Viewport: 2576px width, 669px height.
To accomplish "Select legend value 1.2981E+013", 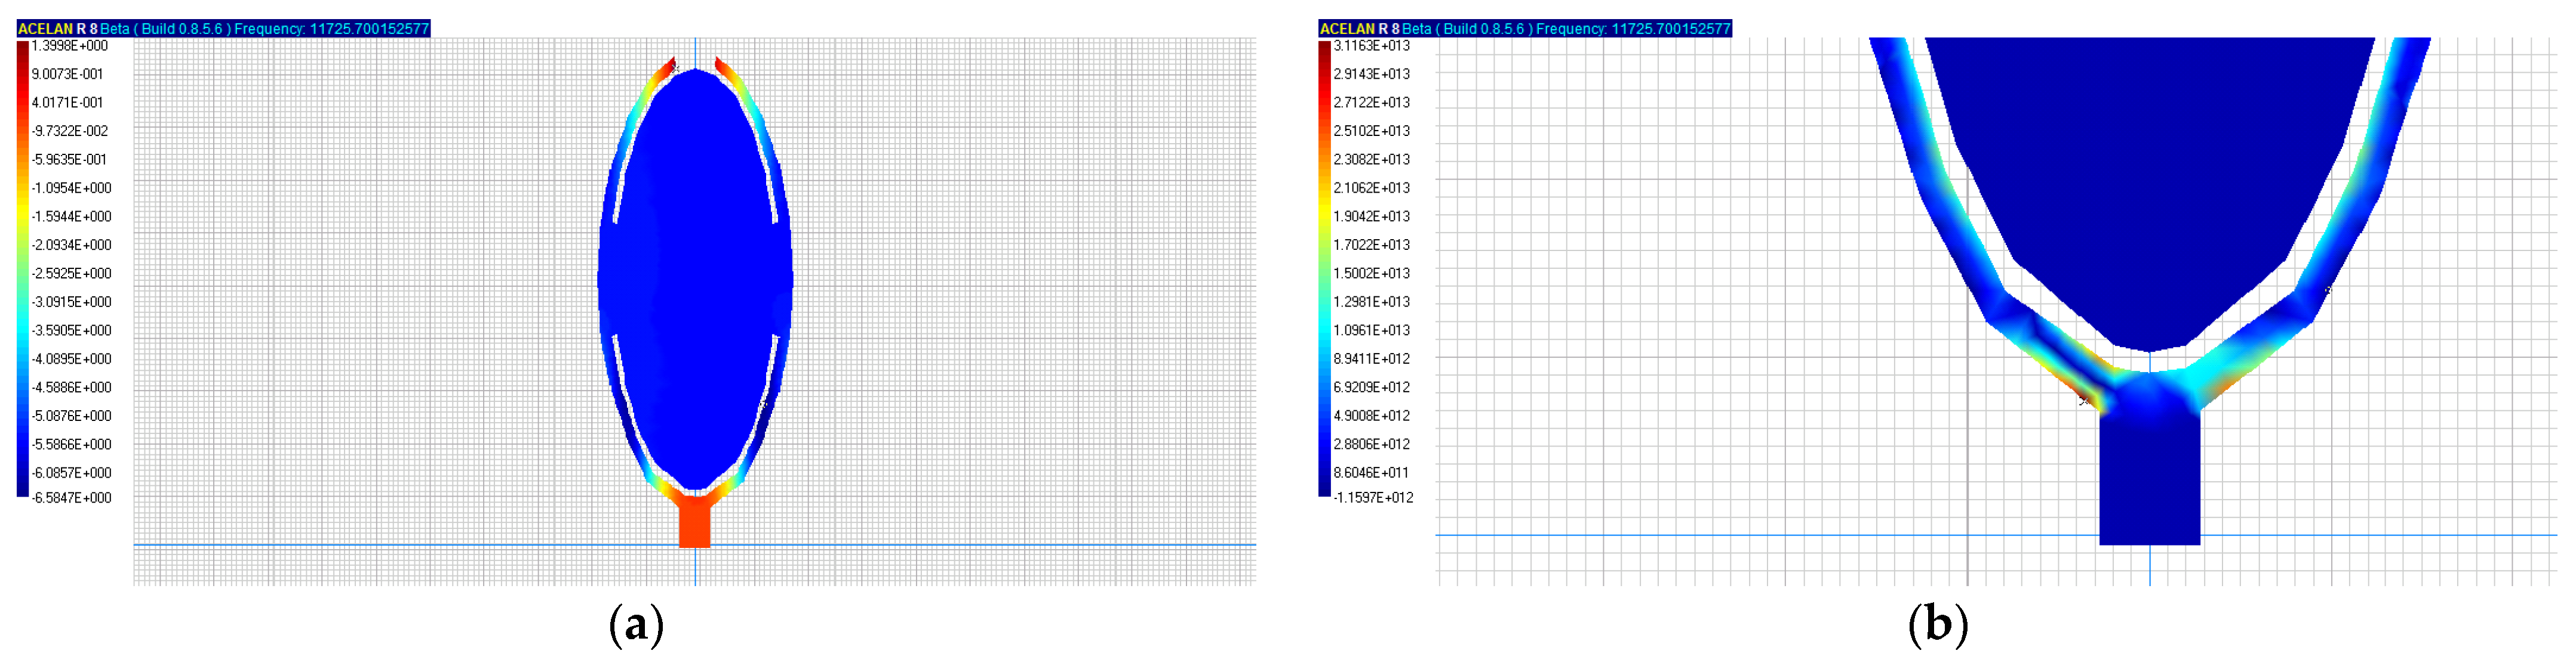I will [x=1372, y=302].
